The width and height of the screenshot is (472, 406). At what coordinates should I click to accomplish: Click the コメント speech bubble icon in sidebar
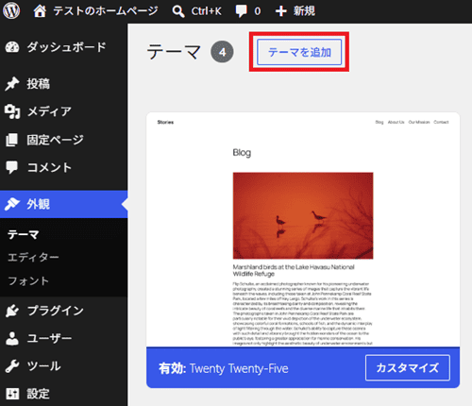[12, 167]
